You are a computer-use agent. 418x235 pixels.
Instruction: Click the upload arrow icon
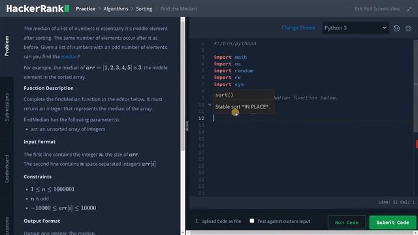(197, 221)
